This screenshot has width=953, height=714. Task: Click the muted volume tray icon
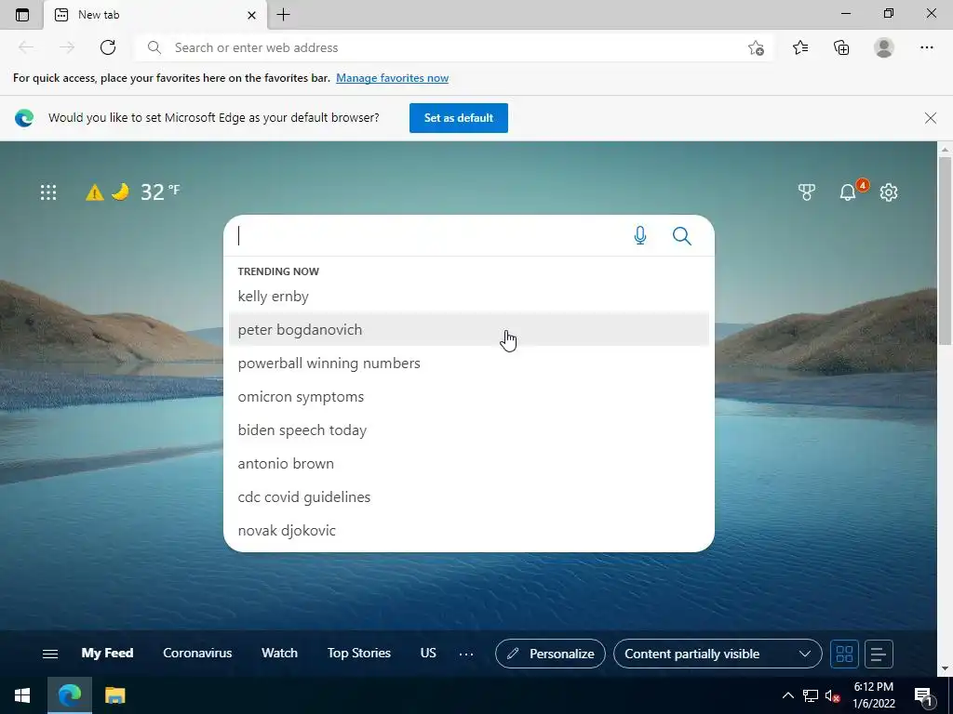pos(832,695)
